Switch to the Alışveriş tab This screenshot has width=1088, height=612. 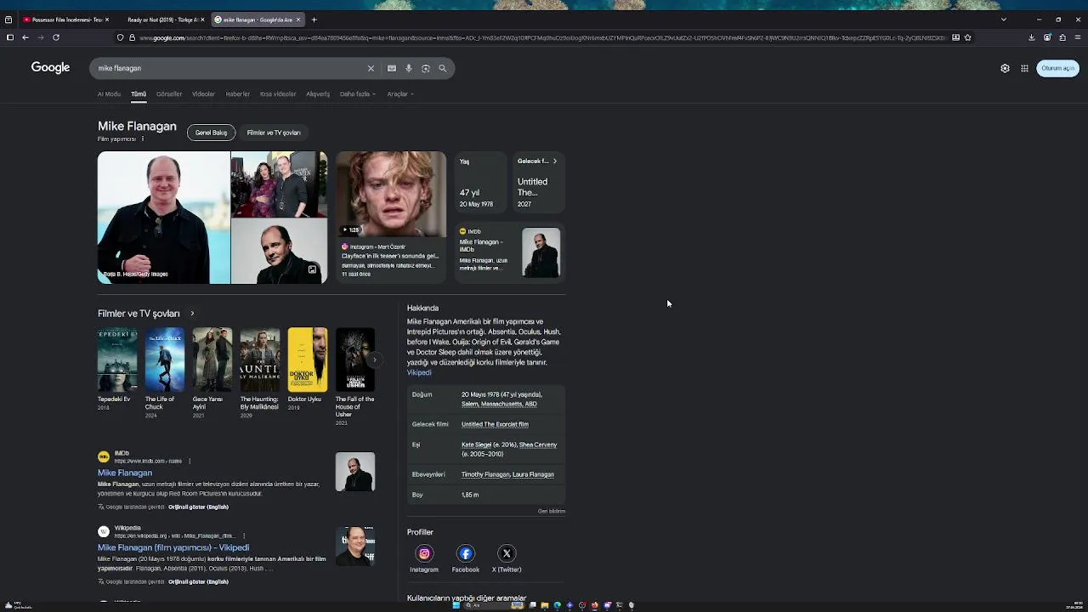[318, 94]
